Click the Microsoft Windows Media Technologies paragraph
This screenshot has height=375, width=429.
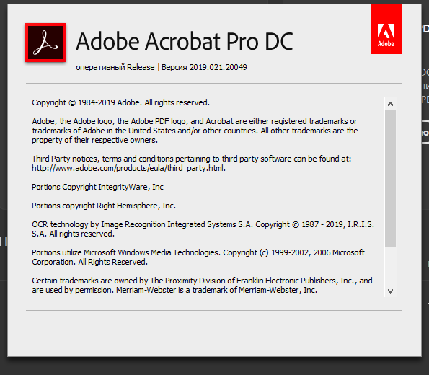[198, 257]
